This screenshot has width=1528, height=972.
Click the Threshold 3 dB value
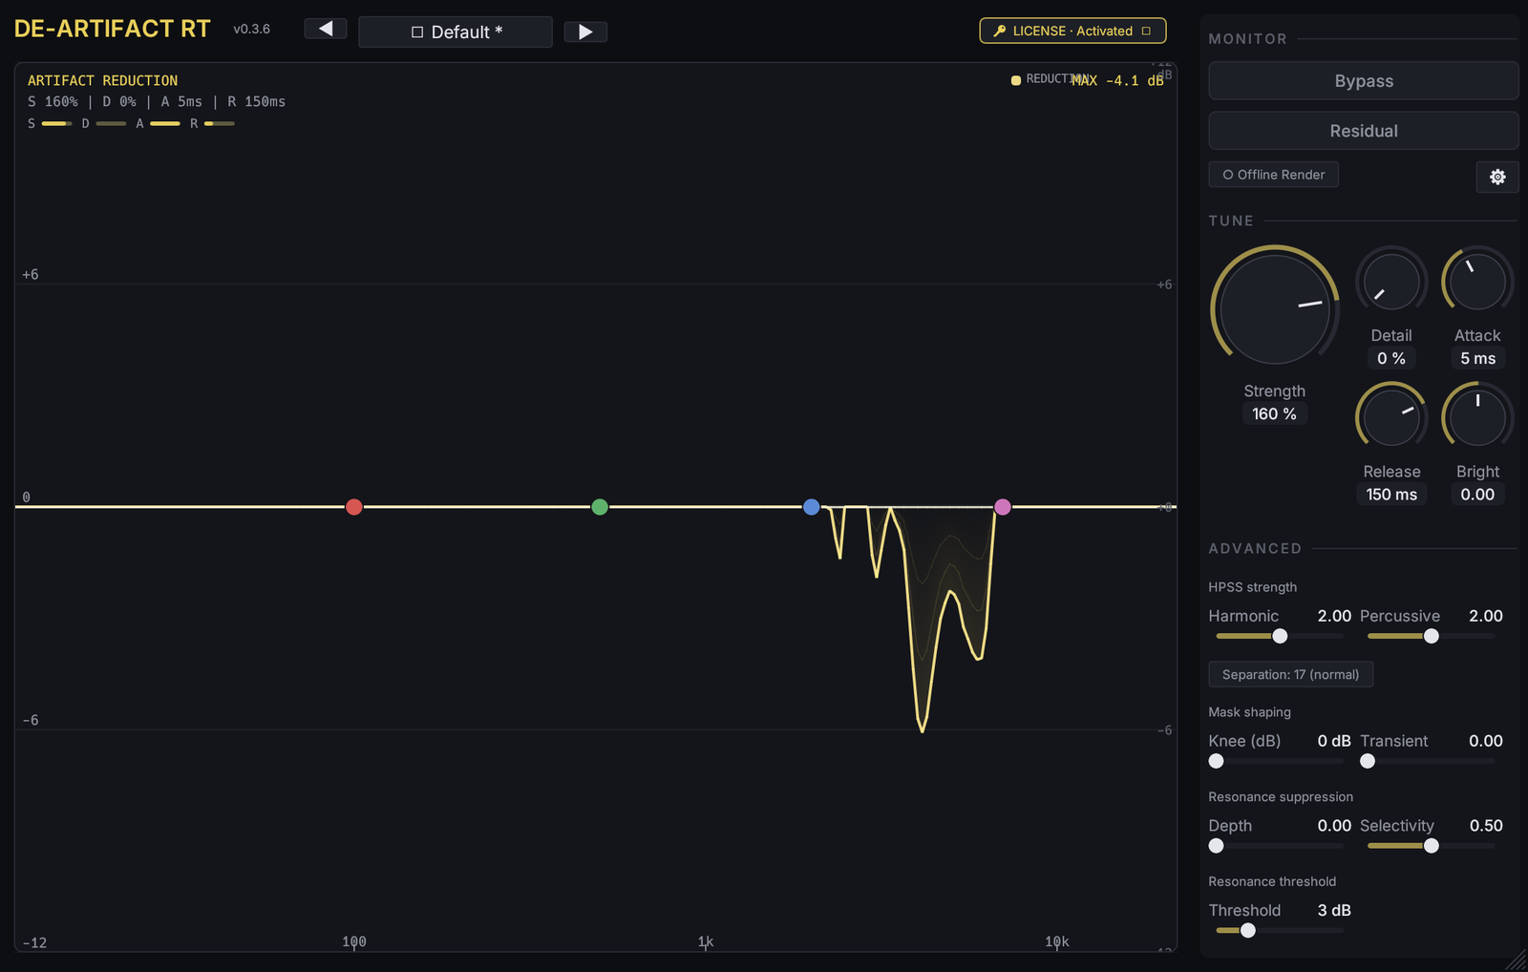(1334, 911)
